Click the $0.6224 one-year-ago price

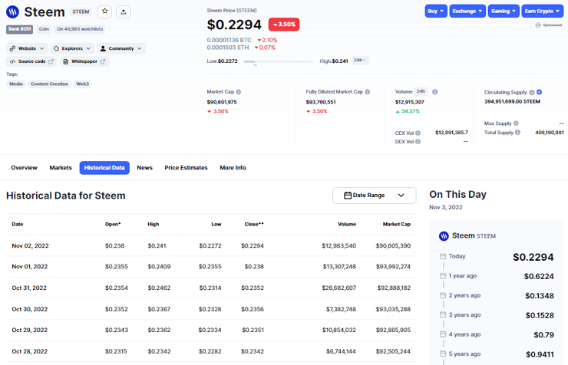(x=539, y=276)
